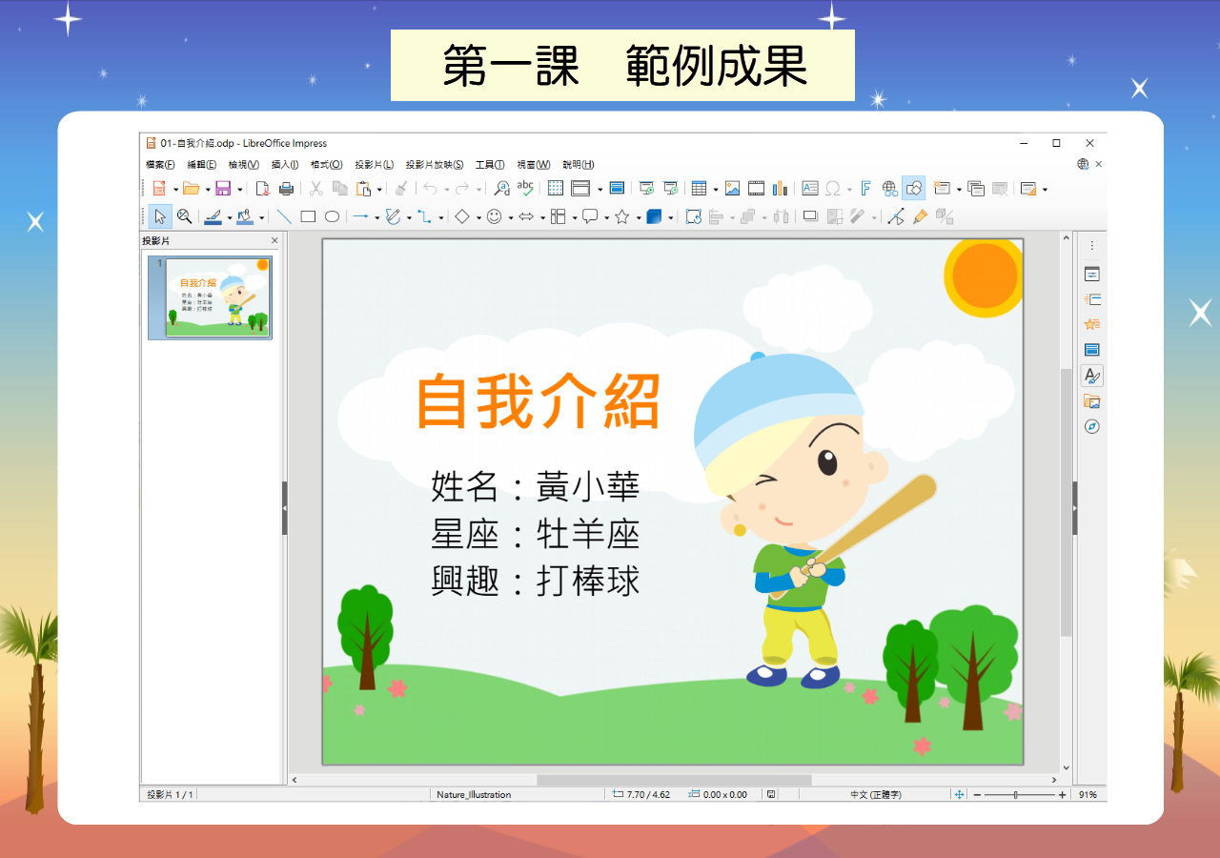Viewport: 1220px width, 858px height.
Task: Click the Insert Text Box icon
Action: pyautogui.click(x=810, y=189)
